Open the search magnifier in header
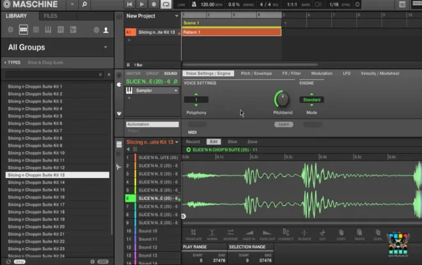This screenshot has width=422, height=265. point(84,4)
